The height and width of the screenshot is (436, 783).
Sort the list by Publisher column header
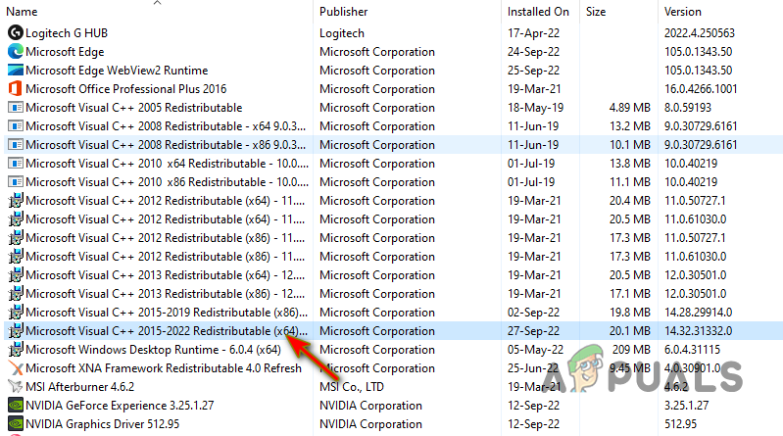click(344, 12)
